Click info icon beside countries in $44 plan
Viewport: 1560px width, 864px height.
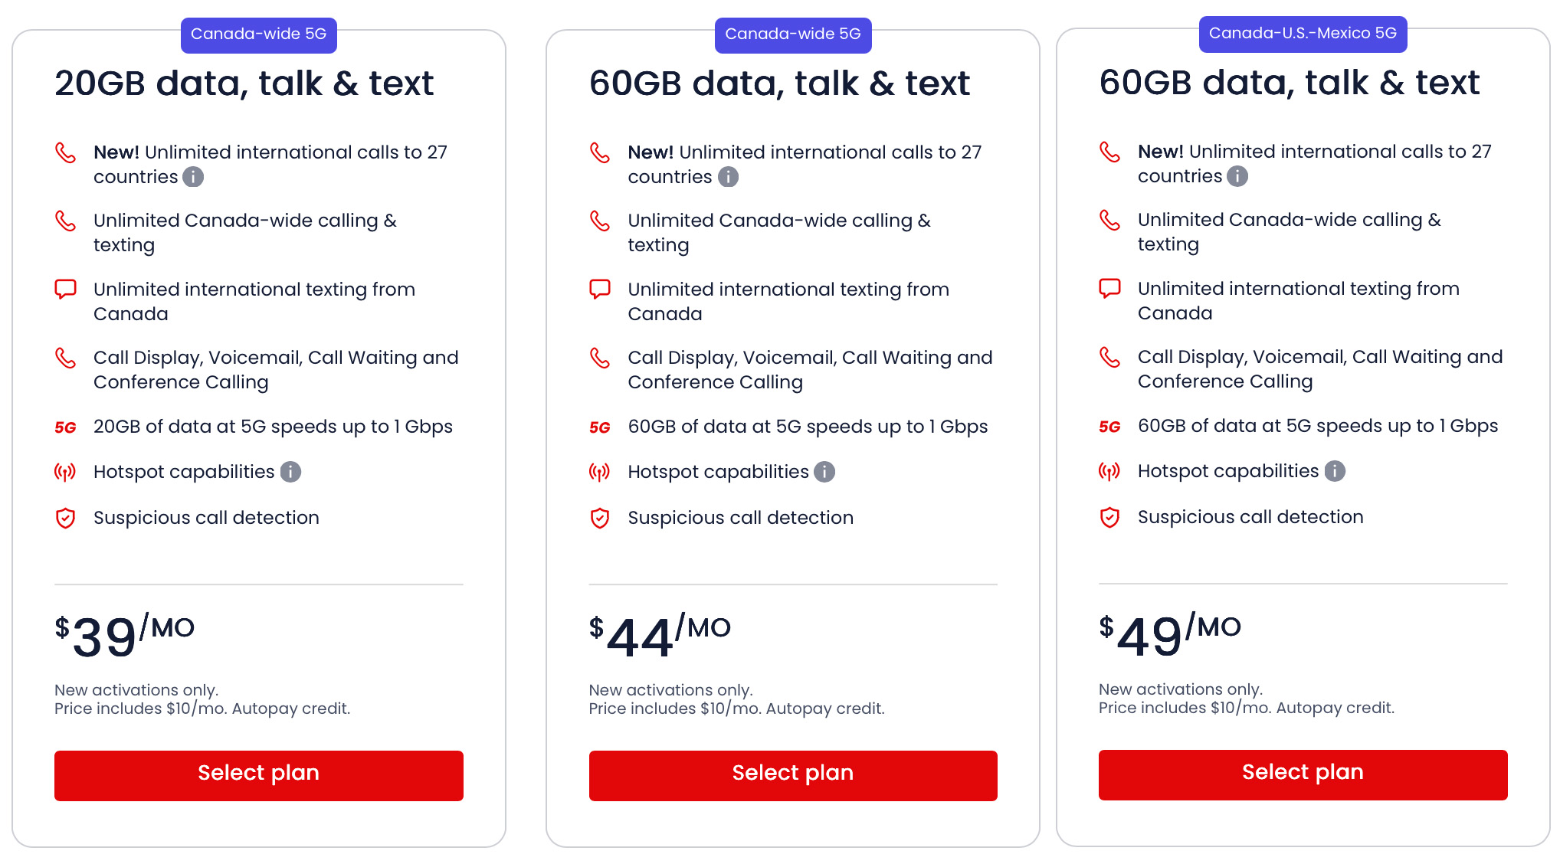(728, 177)
